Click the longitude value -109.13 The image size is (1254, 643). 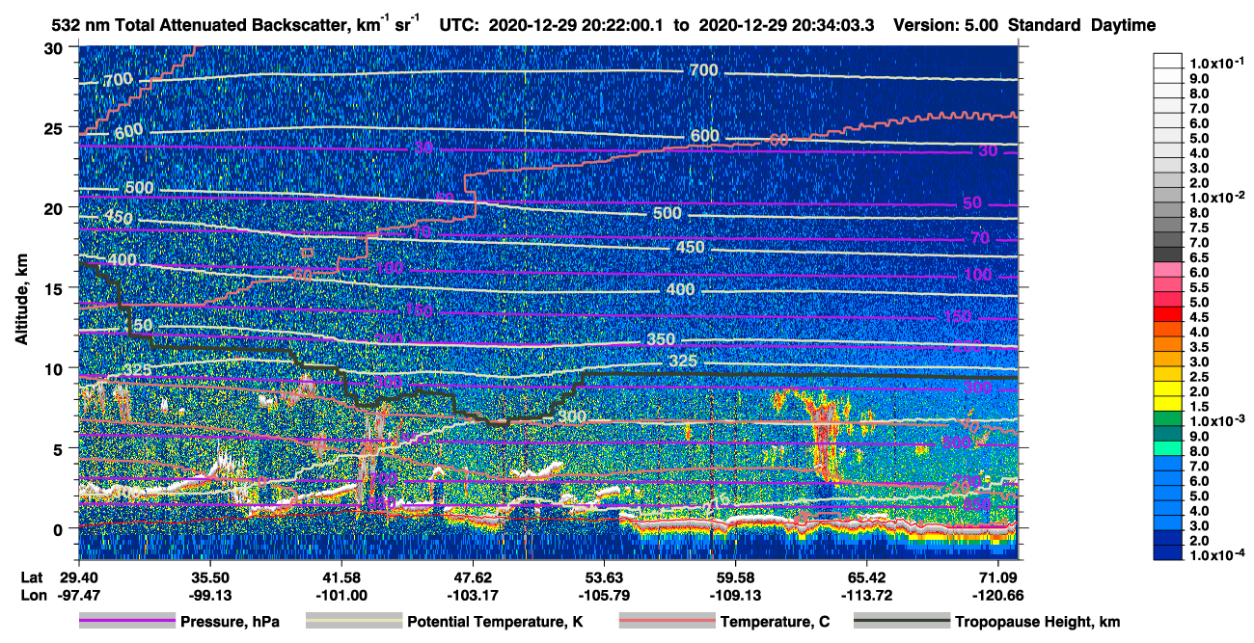pyautogui.click(x=736, y=595)
